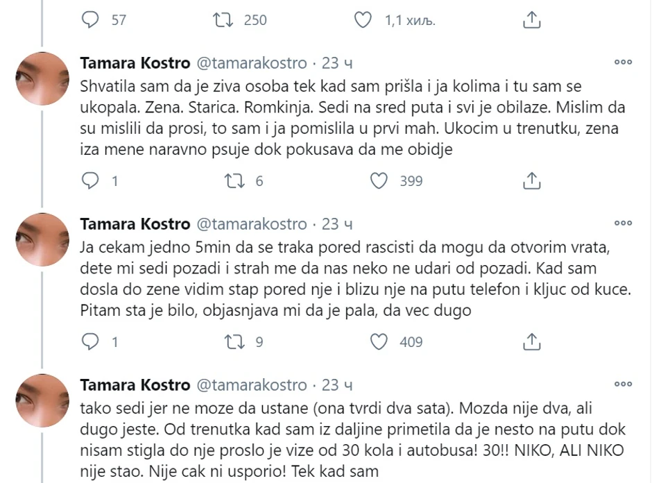
Task: Reply to the tweet with 57 replies
Action: (92, 20)
